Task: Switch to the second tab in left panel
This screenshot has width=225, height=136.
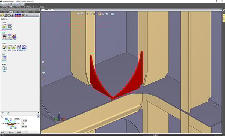Action: 10,12
